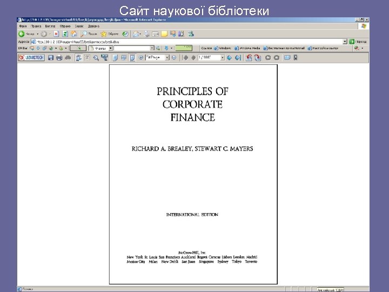Refresh the page with green arrows icon
This screenshot has height=292, width=389.
65,34
